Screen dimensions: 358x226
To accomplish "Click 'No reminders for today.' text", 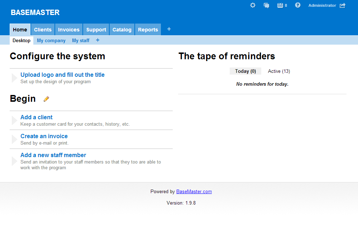I will click(x=262, y=84).
